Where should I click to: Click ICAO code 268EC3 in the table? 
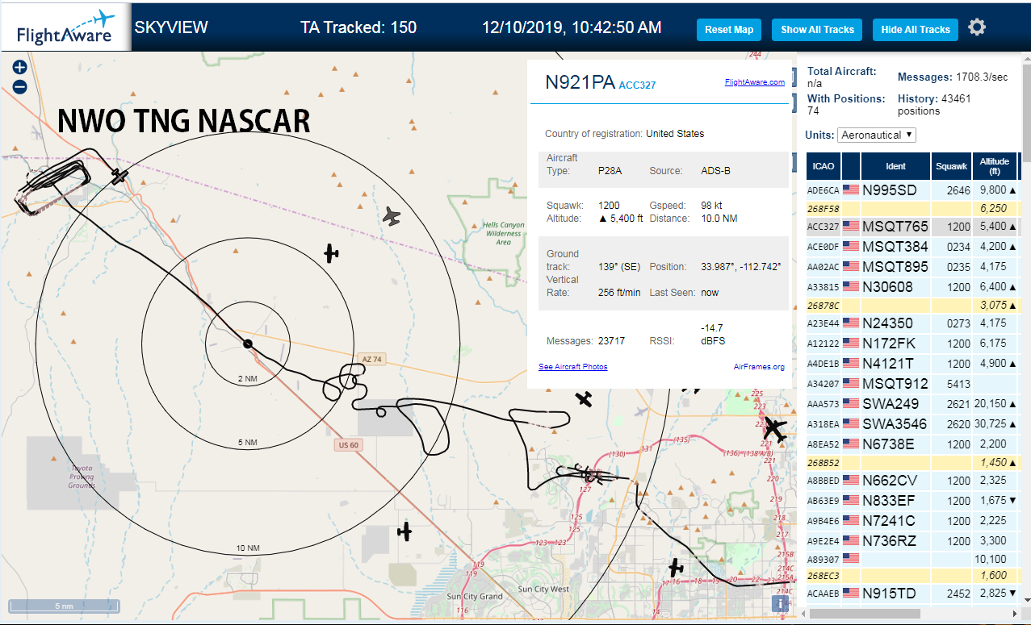(822, 576)
